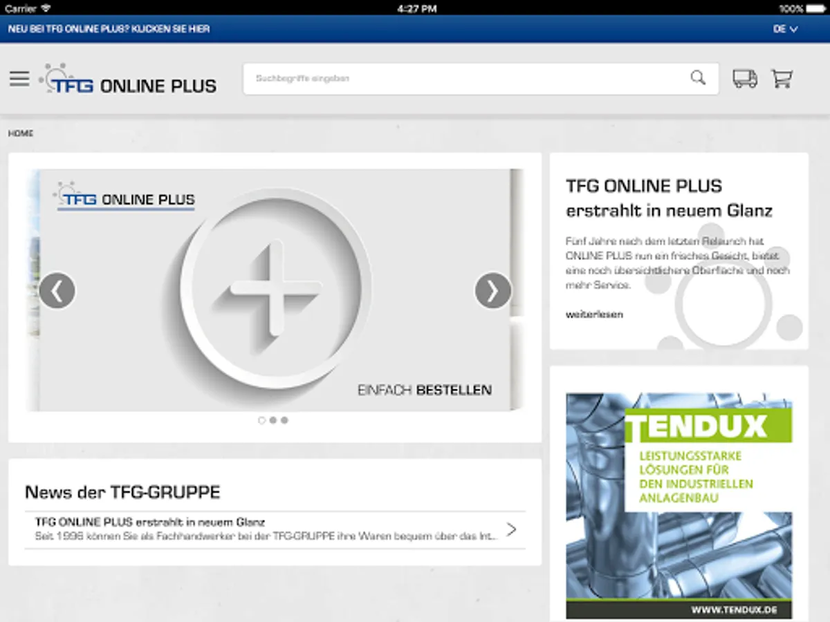
Task: Advance to next carousel slide
Action: (x=493, y=291)
